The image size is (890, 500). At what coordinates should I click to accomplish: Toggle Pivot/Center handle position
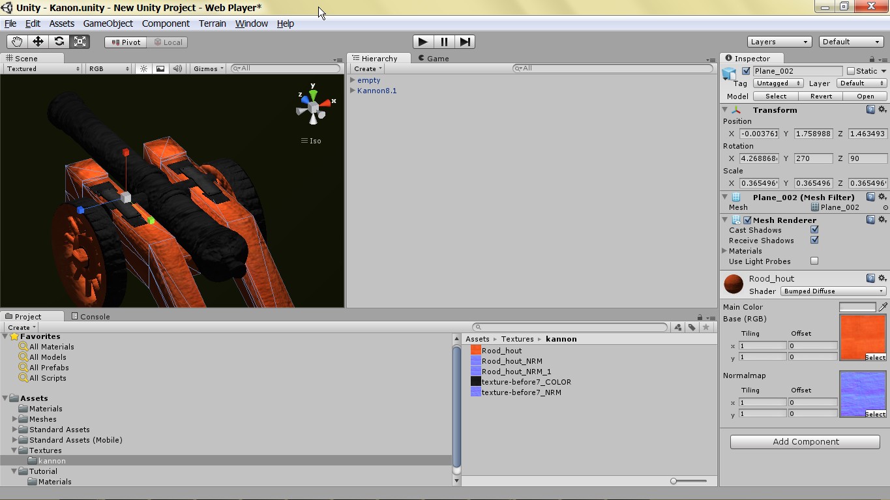125,42
